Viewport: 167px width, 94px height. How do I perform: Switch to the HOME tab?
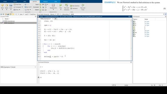click(x=5, y=2)
